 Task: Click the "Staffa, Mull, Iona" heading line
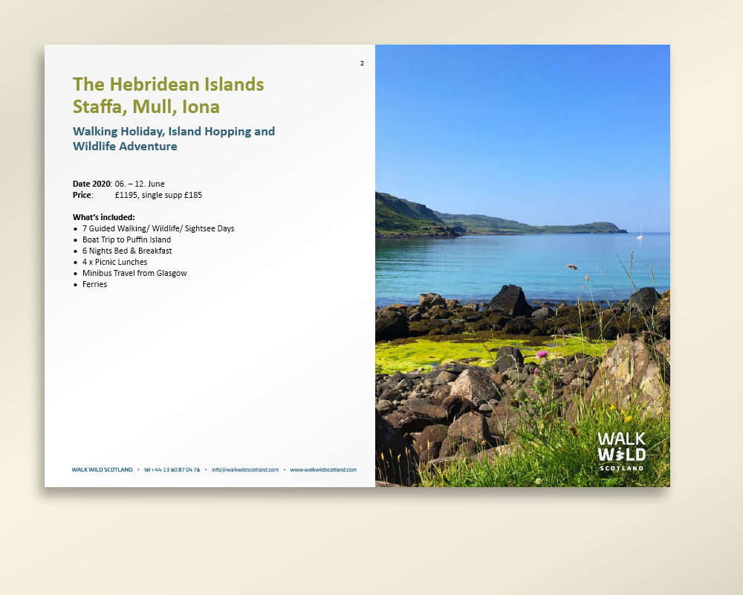(x=146, y=107)
